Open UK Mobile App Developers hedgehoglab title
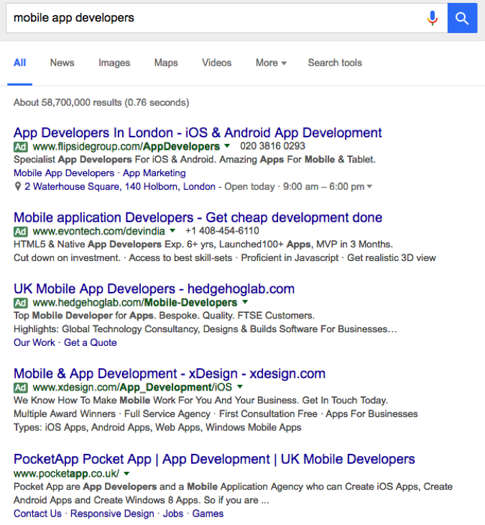Viewport: 485px width, 525px height. coord(154,288)
